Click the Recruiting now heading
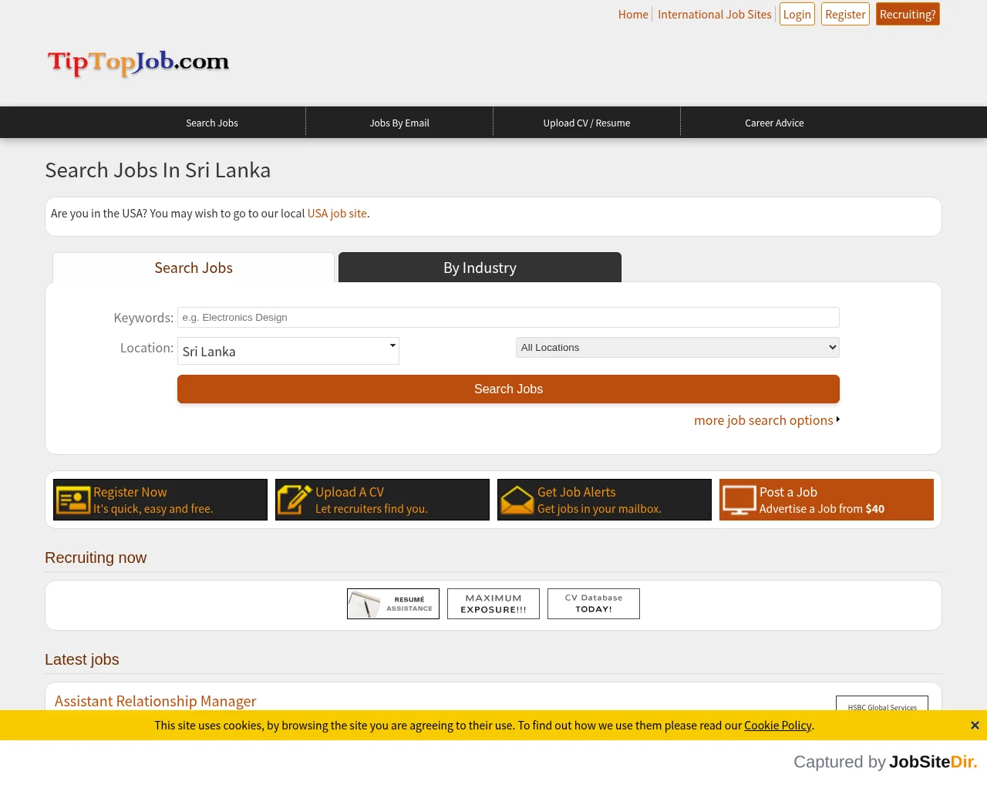The height and width of the screenshot is (785, 987). [x=96, y=558]
